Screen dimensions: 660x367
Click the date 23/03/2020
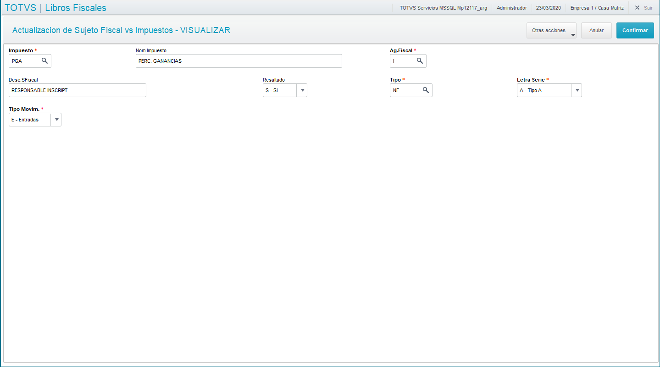click(548, 8)
